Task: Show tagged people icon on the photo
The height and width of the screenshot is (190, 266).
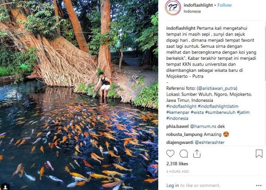Action: click(x=5, y=186)
